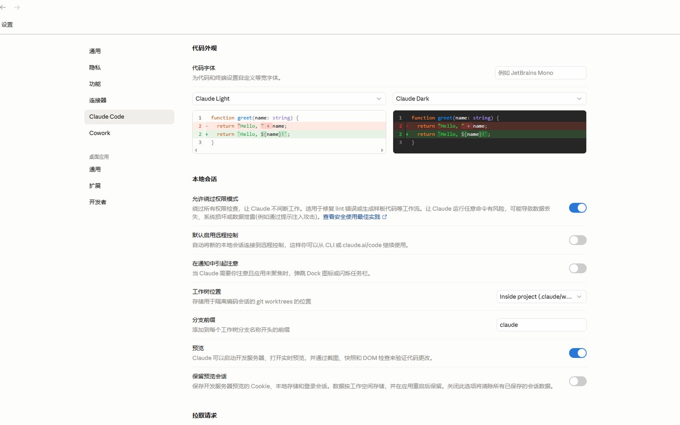Click the 允许绕过权限模式 label
This screenshot has width=680, height=425.
click(215, 199)
